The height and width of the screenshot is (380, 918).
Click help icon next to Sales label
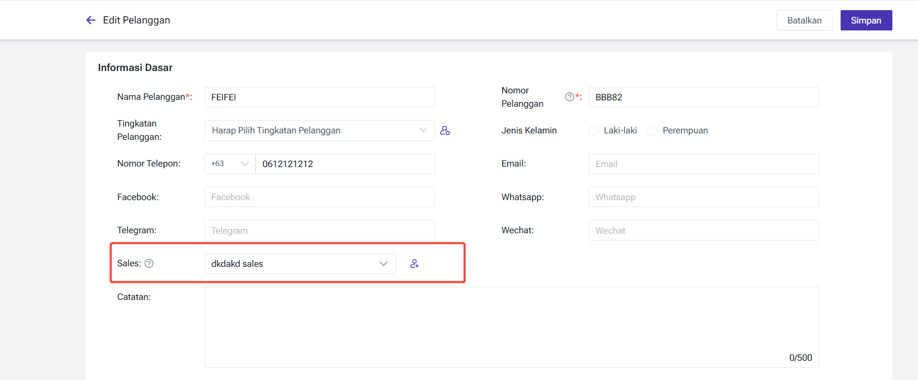[x=149, y=263]
